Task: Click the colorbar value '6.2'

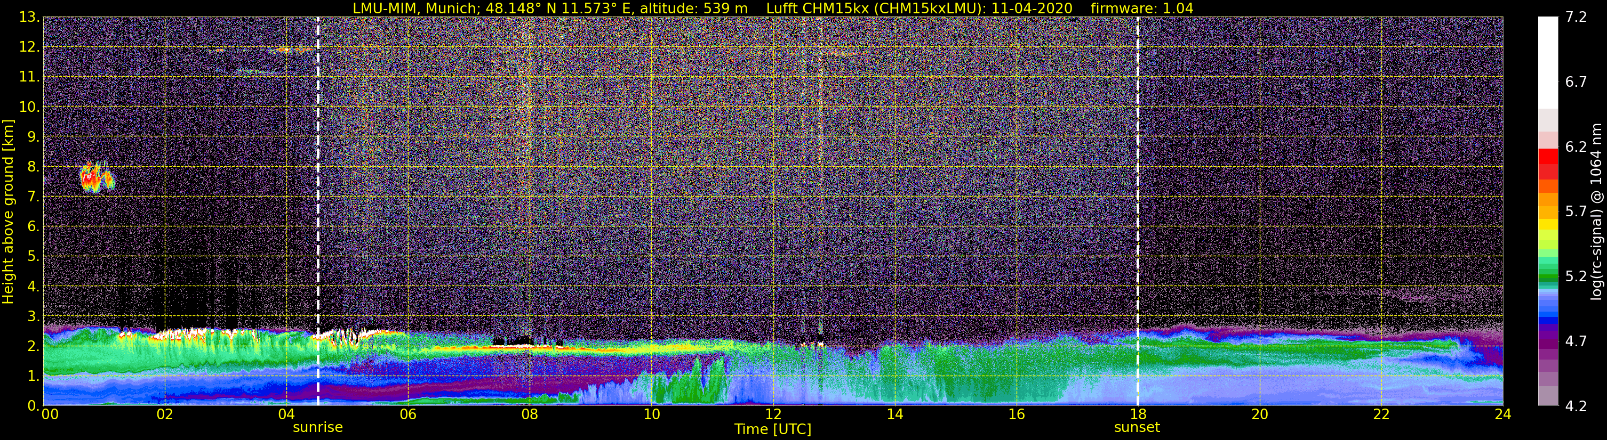Action: (x=1576, y=147)
